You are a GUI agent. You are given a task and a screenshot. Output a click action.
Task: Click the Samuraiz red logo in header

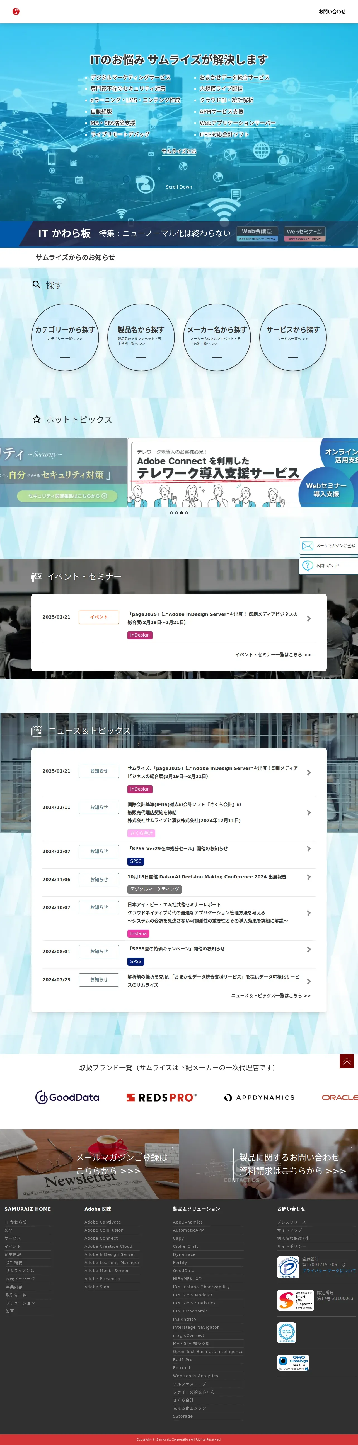pos(16,11)
